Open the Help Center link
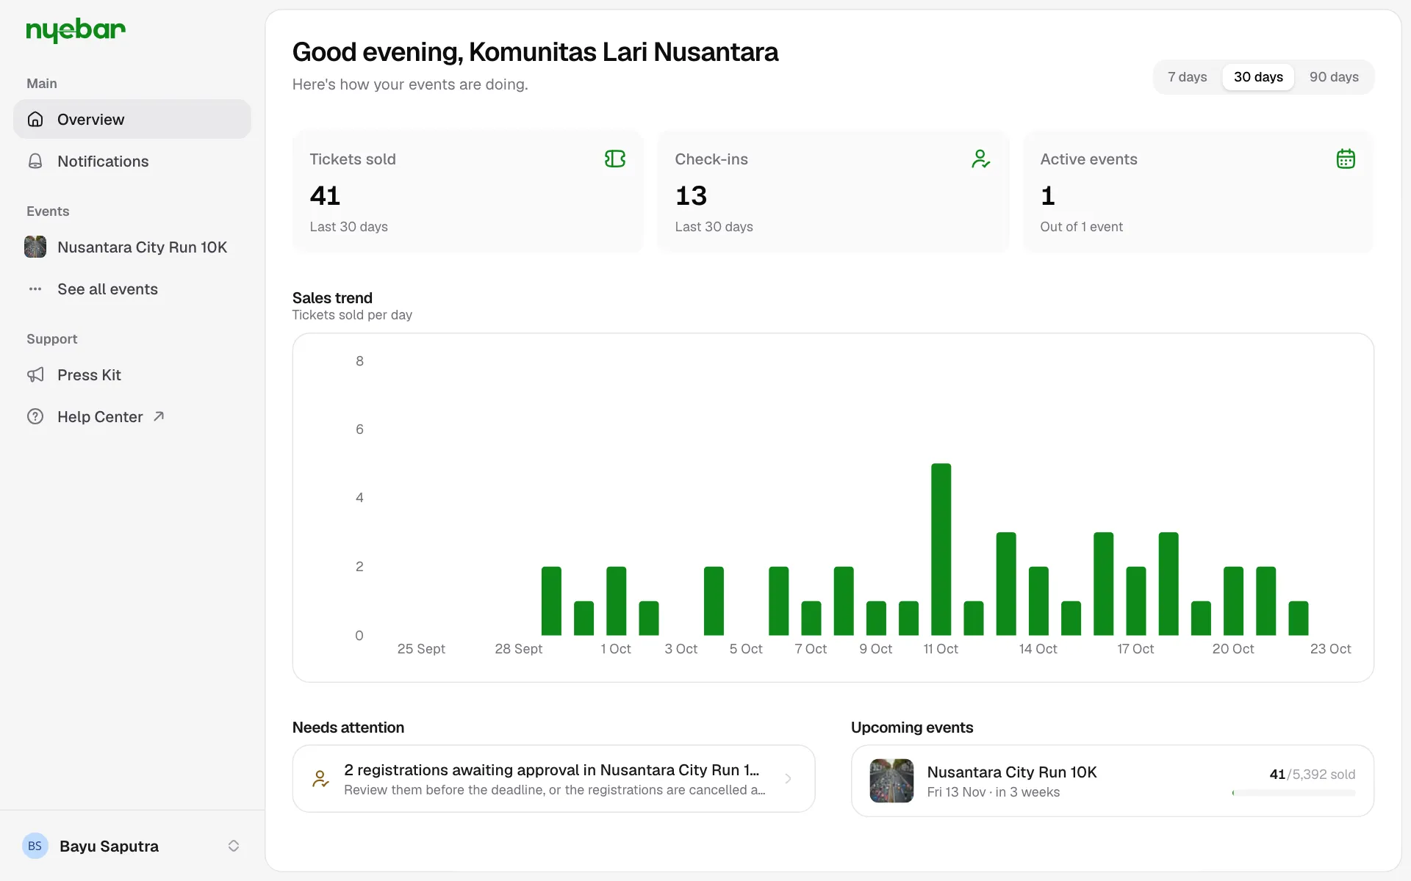The height and width of the screenshot is (881, 1411). pos(132,416)
